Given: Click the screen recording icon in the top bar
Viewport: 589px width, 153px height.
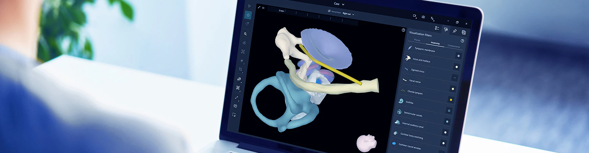Looking at the screenshot, I should tap(415, 16).
